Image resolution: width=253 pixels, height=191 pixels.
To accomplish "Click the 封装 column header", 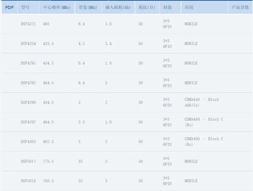I will click(170, 7).
